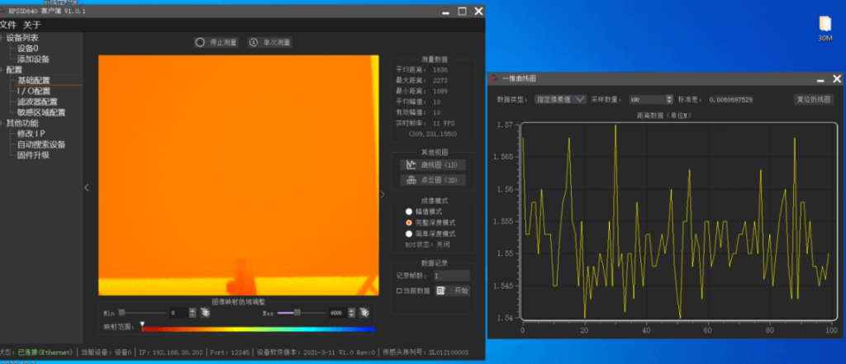The image size is (846, 364).
Task: Open the 文件 menu
Action: coord(7,25)
